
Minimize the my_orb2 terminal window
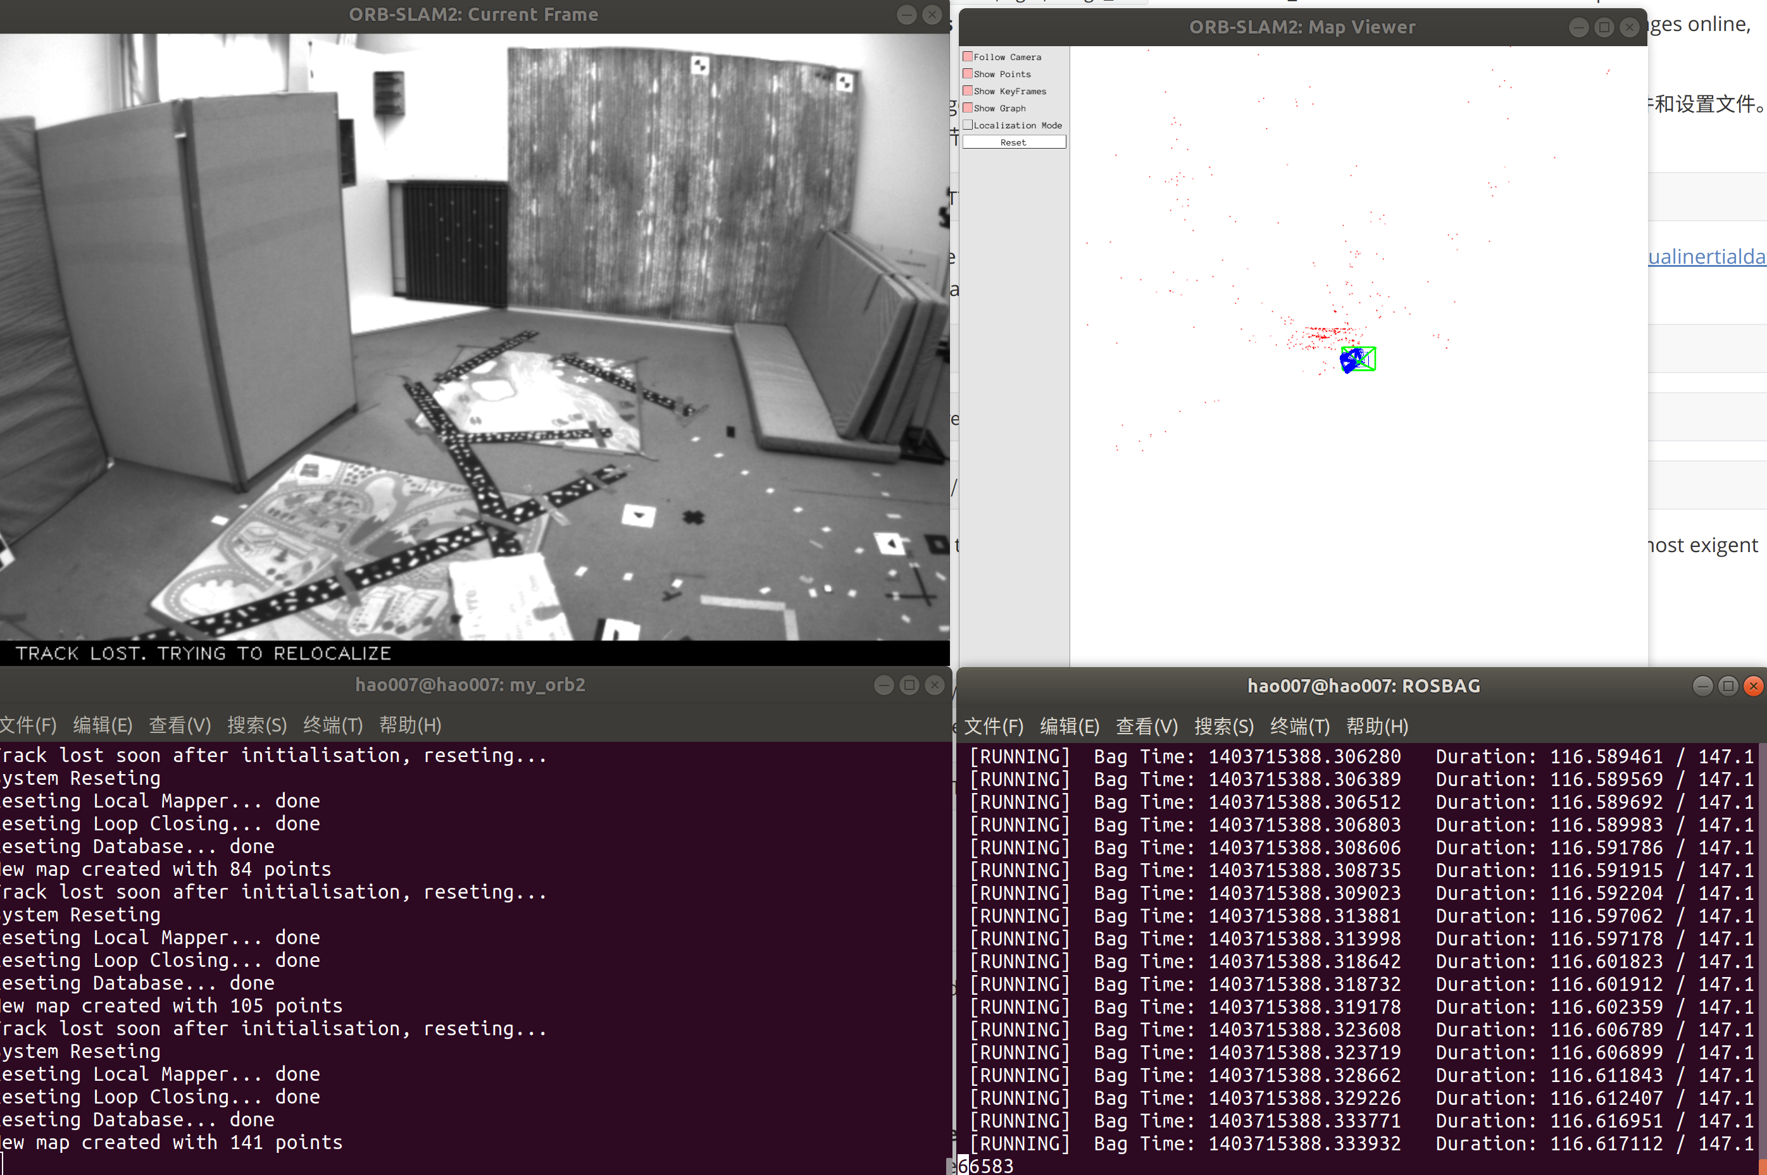[x=884, y=685]
